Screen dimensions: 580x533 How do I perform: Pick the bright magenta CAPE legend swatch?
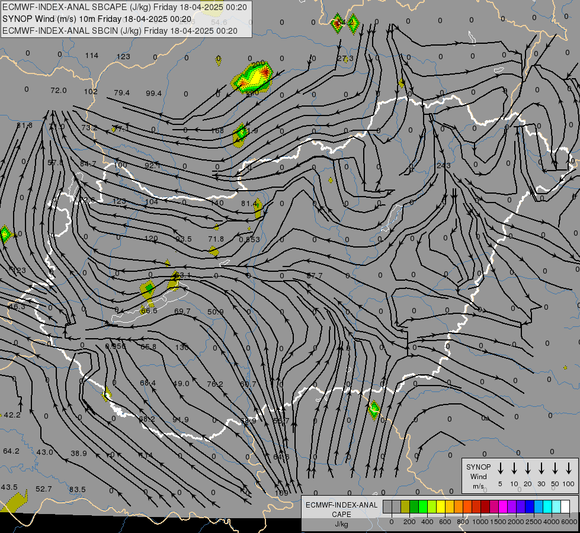503,506
